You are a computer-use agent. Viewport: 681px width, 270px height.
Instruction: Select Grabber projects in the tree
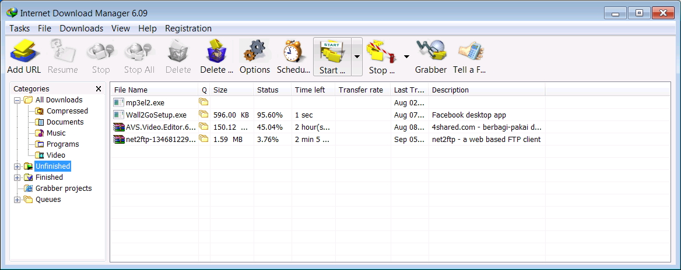point(64,189)
